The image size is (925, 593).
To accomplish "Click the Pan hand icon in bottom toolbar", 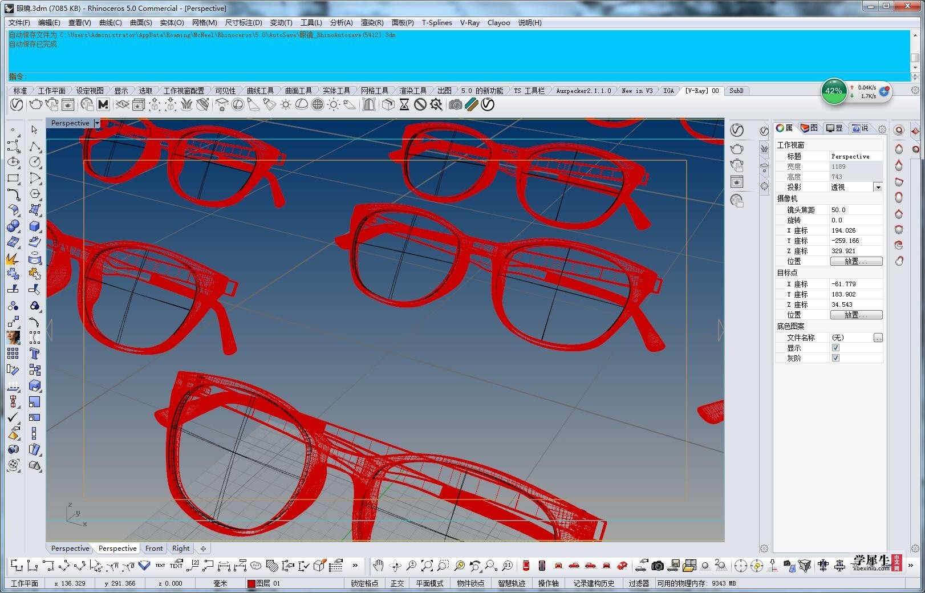I will (x=378, y=566).
